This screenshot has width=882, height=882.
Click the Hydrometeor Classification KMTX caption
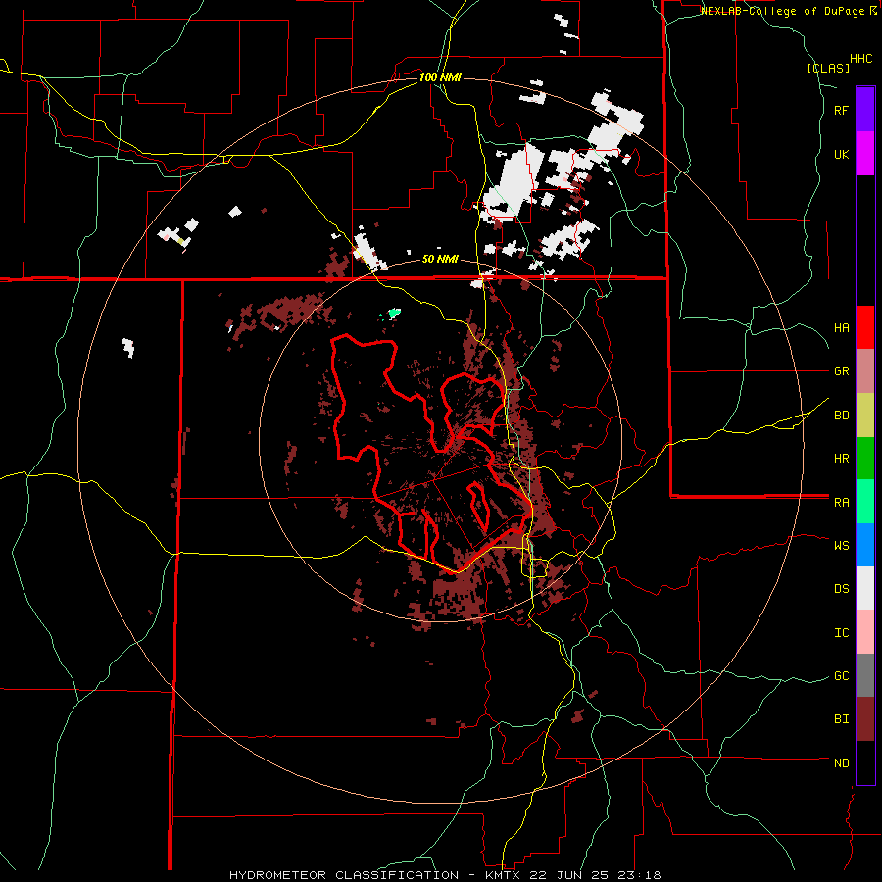446,875
